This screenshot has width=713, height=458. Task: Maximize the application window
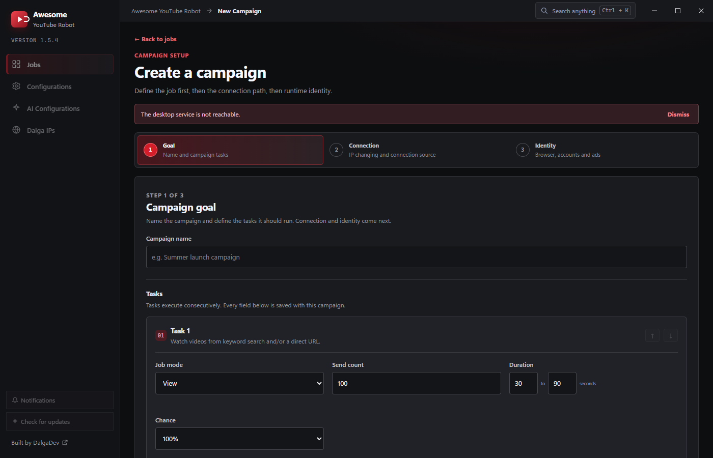678,11
